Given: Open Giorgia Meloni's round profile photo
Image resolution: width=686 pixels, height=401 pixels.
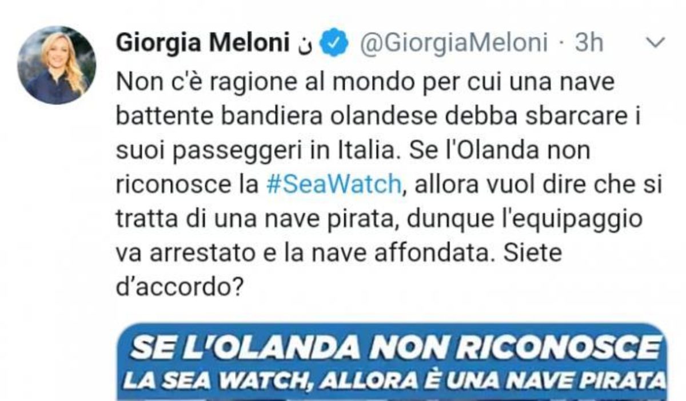Looking at the screenshot, I should tap(57, 65).
